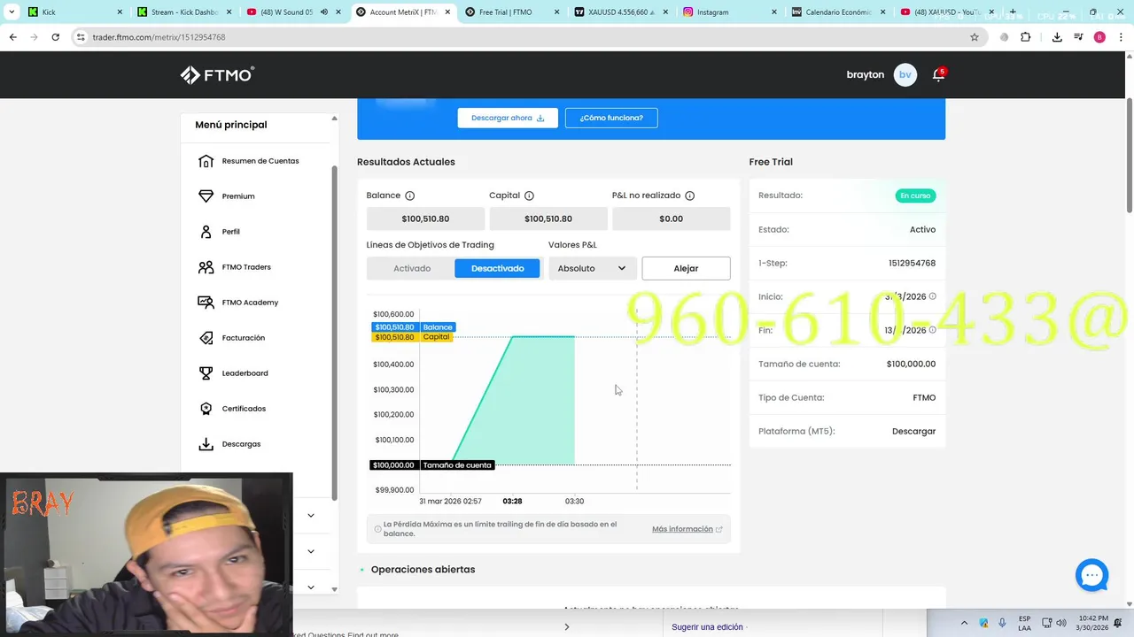This screenshot has width=1134, height=637.
Task: Click Capital value $100,510.80 field
Action: coord(548,219)
